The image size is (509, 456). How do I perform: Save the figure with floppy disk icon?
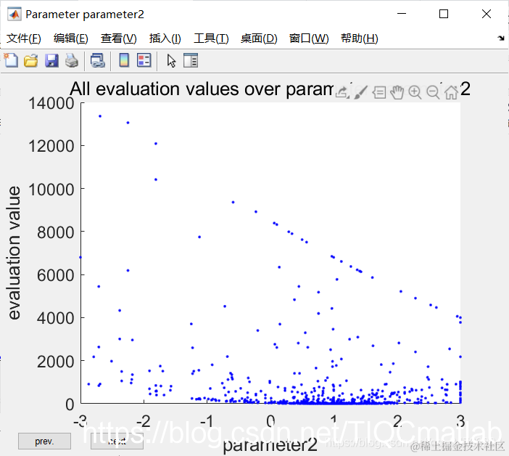pos(51,61)
